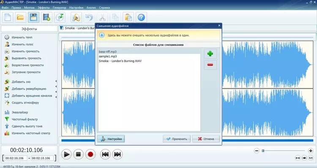Viewport: 317px width, 168px height.
Task: Click the selection end time field
Action: pos(42,158)
